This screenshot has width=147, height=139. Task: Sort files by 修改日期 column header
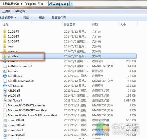(70, 24)
